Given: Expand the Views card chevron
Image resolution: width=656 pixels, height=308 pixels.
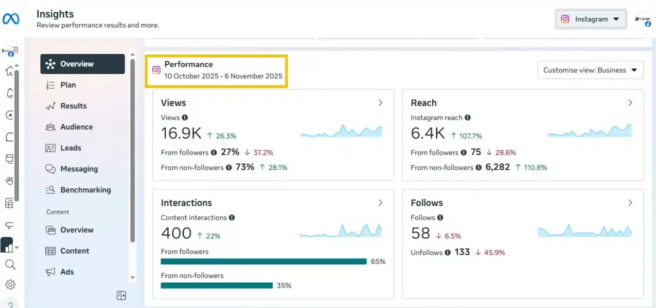Looking at the screenshot, I should tap(380, 103).
